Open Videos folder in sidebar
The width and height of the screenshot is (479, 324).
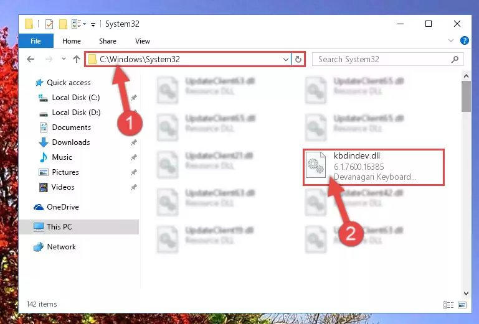pos(63,187)
